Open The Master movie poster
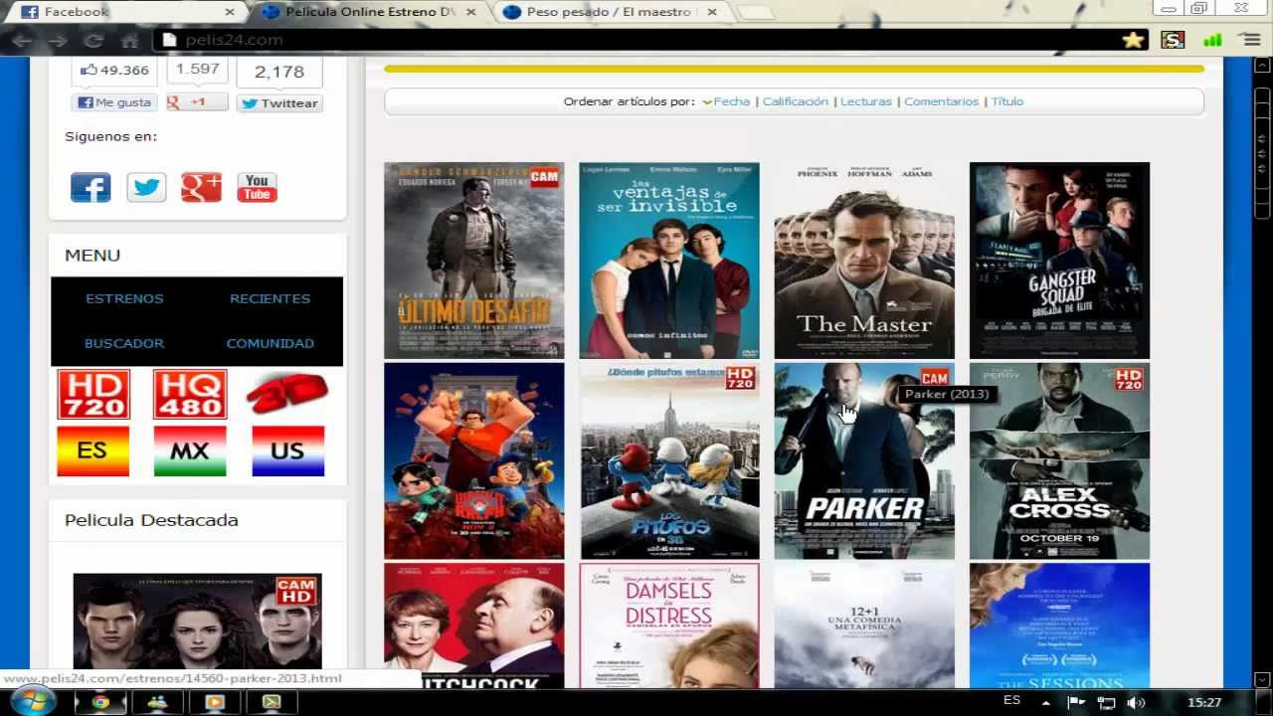The image size is (1273, 716). pos(864,261)
